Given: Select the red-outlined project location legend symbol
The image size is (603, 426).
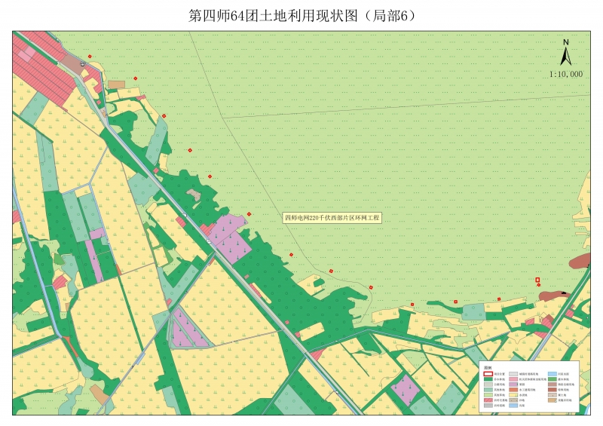Looking at the screenshot, I should 488,373.
